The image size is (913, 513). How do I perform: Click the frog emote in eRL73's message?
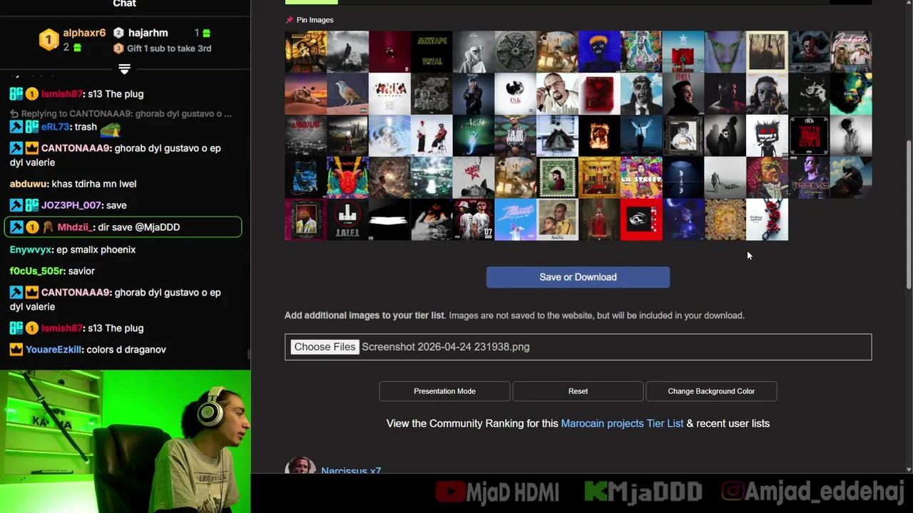click(111, 128)
